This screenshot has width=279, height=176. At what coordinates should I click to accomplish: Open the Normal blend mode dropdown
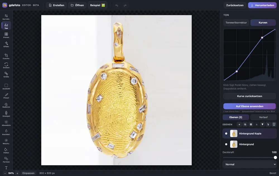(250, 165)
